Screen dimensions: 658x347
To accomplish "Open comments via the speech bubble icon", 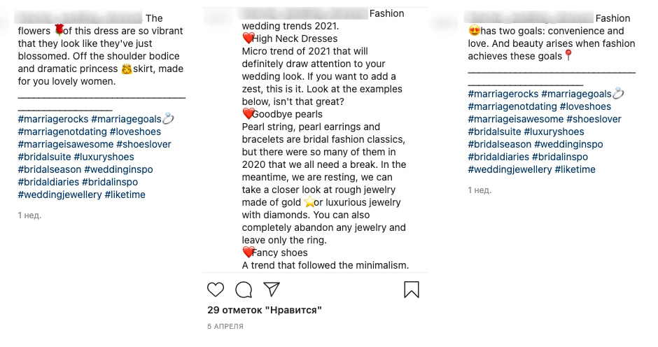I will click(244, 290).
